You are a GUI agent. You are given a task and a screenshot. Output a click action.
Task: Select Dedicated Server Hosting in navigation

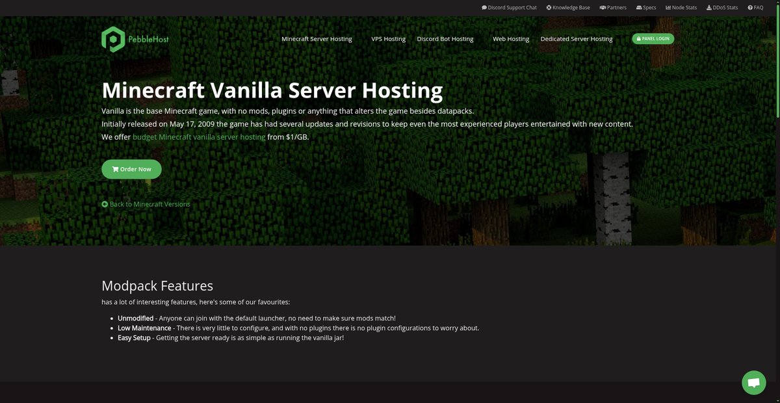pyautogui.click(x=577, y=39)
